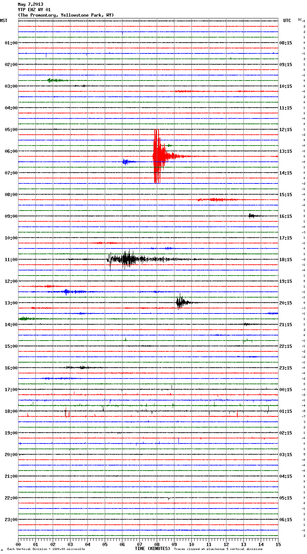This screenshot has width=307, height=554.
Task: Select the '13:00' MST time label
Action: click(x=11, y=303)
